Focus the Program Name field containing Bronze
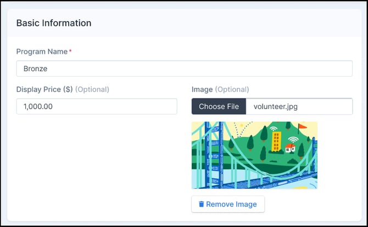The height and width of the screenshot is (227, 368). [x=184, y=69]
